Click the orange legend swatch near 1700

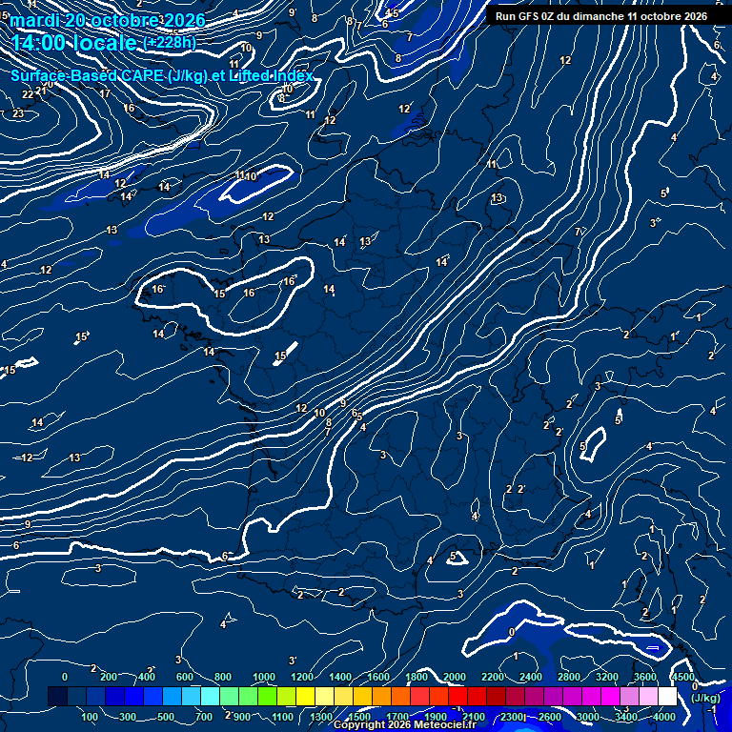click(x=400, y=696)
